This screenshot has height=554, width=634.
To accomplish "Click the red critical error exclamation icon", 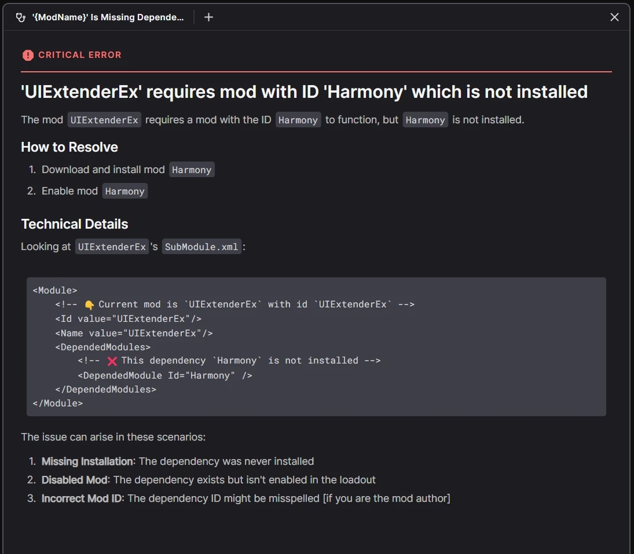I will coord(28,55).
